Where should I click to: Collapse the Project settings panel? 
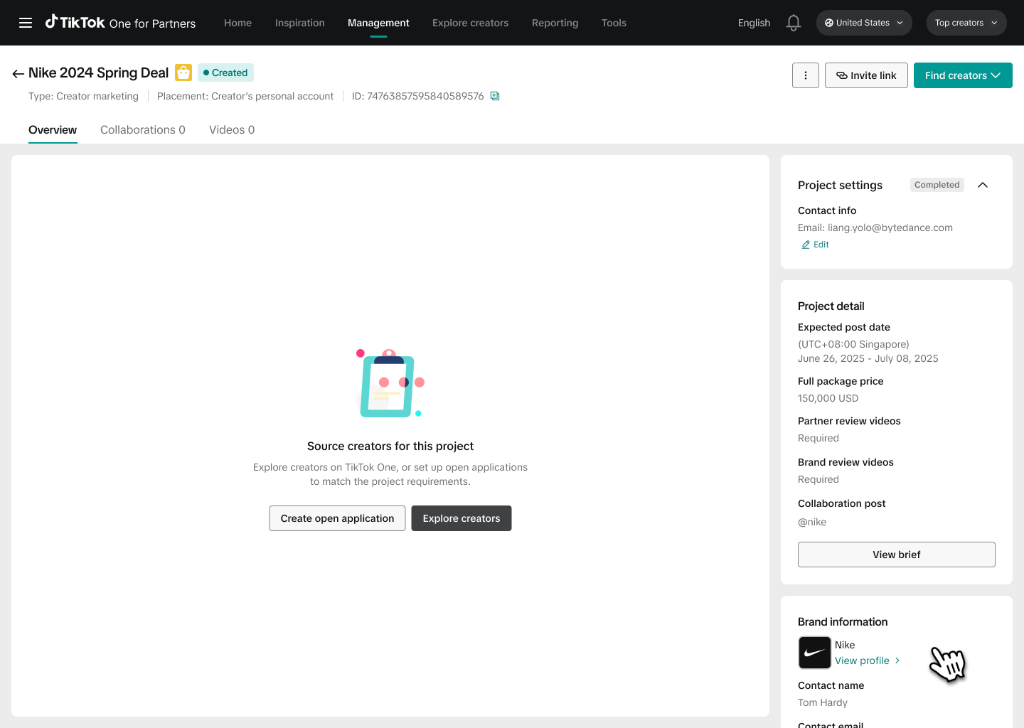coord(983,185)
